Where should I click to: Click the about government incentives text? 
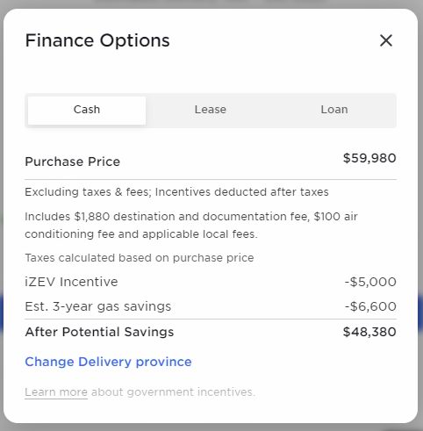coord(173,392)
